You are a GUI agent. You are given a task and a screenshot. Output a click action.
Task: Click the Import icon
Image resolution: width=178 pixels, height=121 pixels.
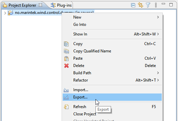click(66, 90)
